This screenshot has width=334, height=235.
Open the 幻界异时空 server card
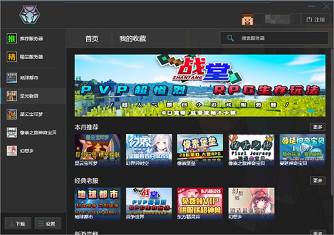tap(149, 150)
